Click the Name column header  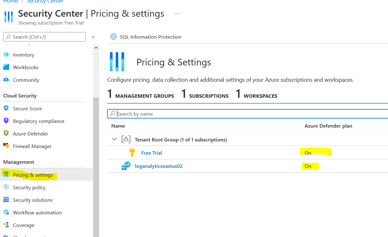(x=118, y=126)
